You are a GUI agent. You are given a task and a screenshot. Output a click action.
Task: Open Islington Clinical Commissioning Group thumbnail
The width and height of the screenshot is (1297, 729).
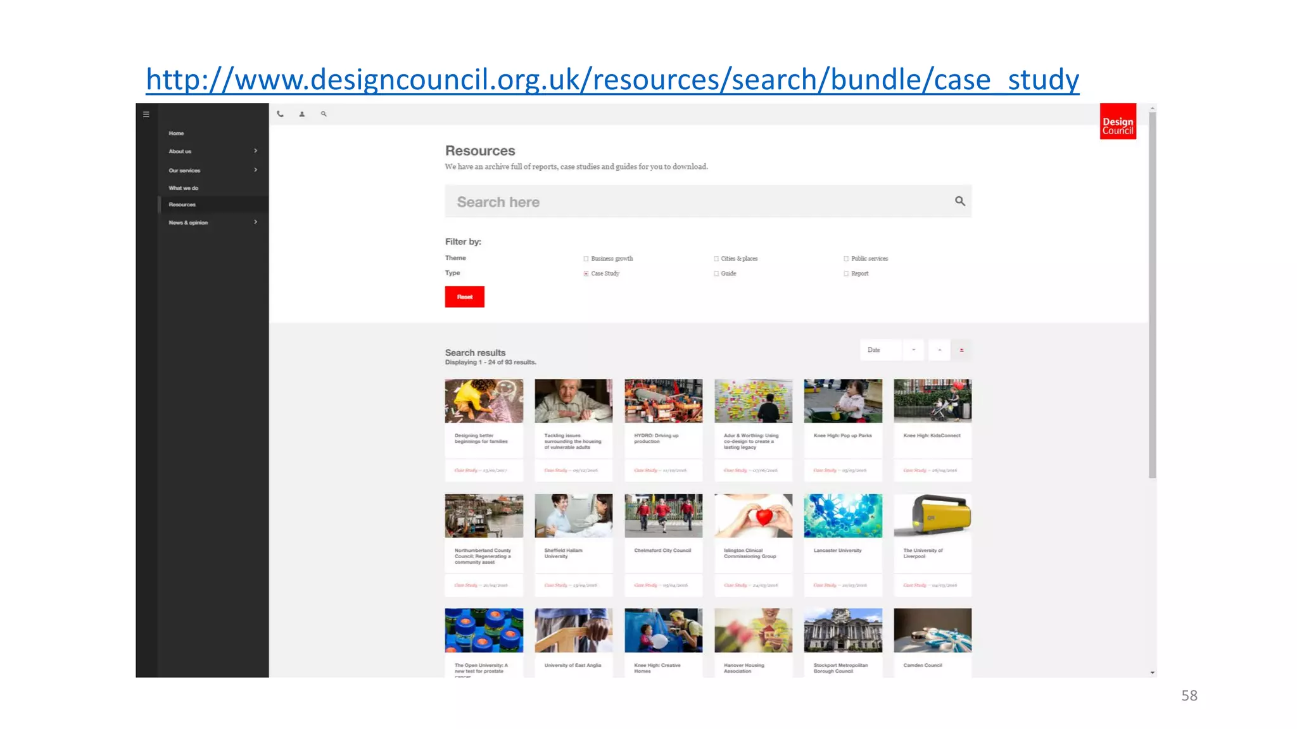pyautogui.click(x=753, y=516)
